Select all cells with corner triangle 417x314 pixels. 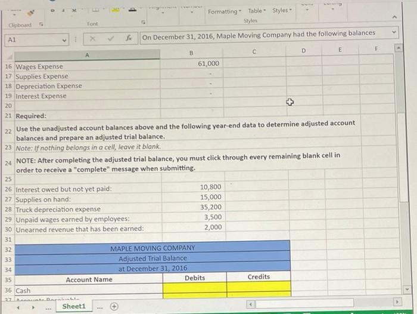(x=10, y=57)
